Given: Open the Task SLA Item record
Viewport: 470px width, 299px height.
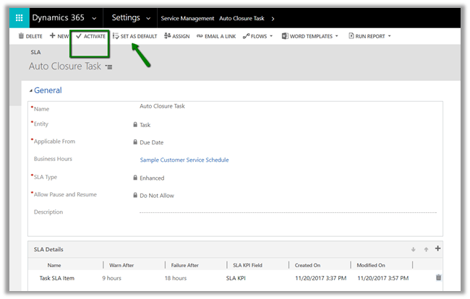Looking at the screenshot, I should pos(56,277).
